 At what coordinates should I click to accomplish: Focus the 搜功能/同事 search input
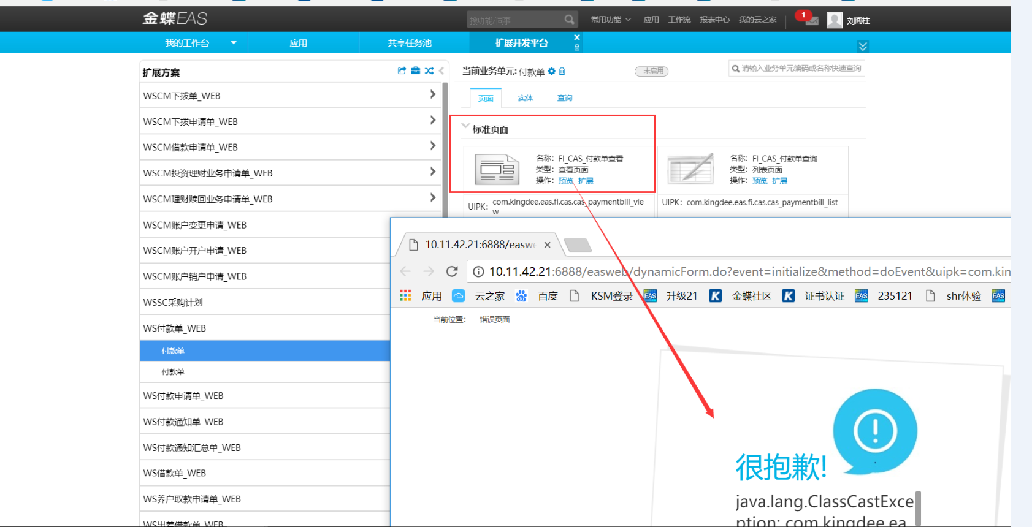coord(515,20)
